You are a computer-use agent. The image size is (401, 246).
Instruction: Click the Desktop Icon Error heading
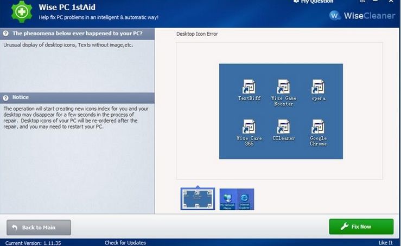coord(197,34)
